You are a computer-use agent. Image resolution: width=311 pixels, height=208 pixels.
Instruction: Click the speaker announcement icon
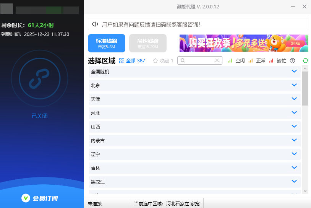click(x=95, y=24)
